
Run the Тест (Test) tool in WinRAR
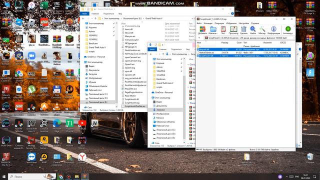pos(223,30)
